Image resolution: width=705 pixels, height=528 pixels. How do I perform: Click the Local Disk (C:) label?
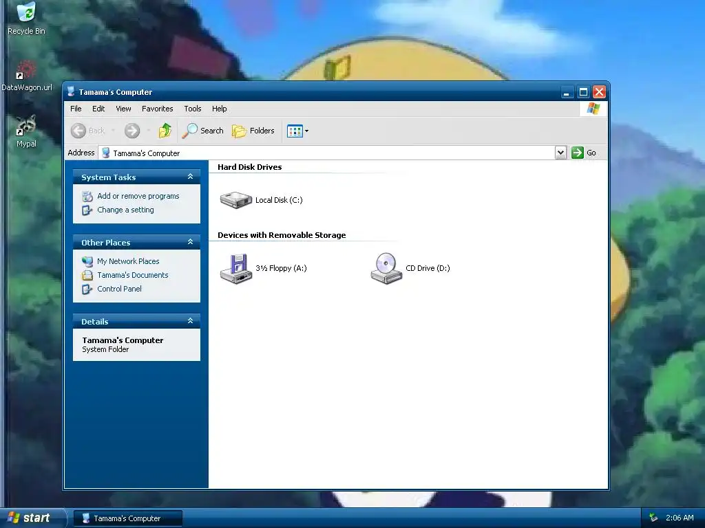(x=279, y=200)
